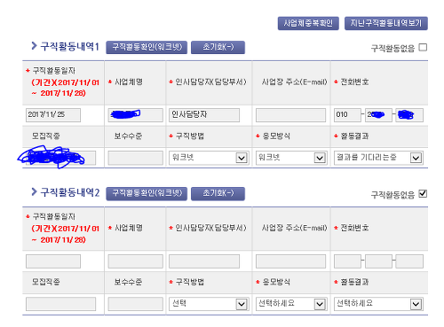Click middle phone field in section 2

pyautogui.click(x=378, y=261)
